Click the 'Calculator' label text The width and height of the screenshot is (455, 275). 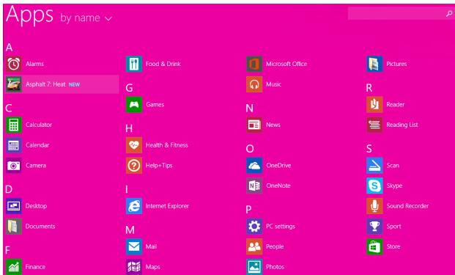(x=39, y=125)
